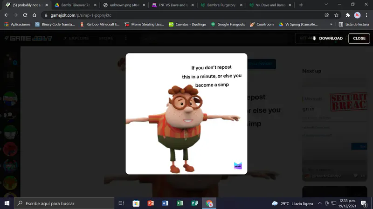Expand the hidden bookmarks chevron
The image size is (373, 209).
(x=331, y=25)
